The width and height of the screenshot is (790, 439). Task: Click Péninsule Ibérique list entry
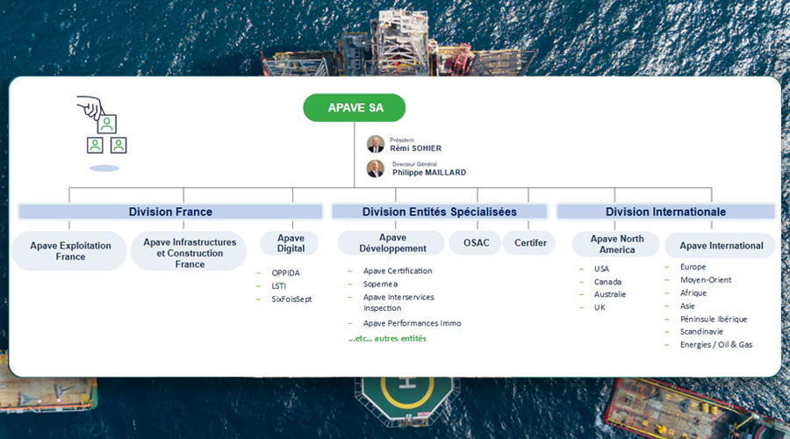[x=714, y=319]
